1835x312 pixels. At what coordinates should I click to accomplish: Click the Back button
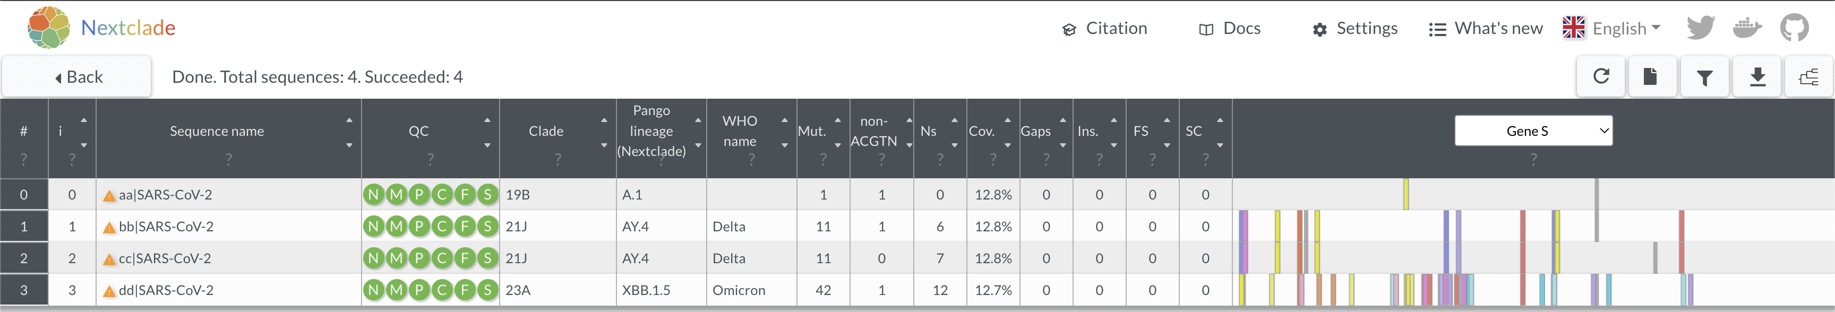coord(77,76)
